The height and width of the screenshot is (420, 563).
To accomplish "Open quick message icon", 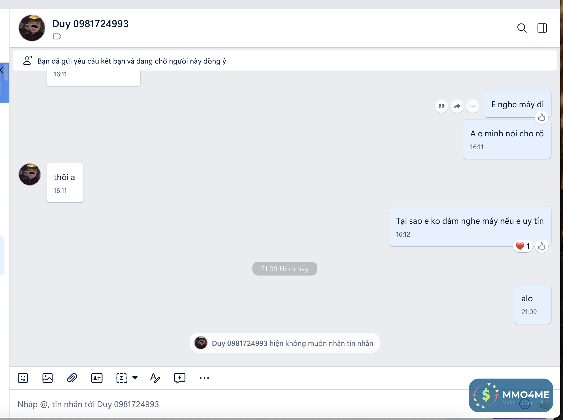I will click(180, 378).
